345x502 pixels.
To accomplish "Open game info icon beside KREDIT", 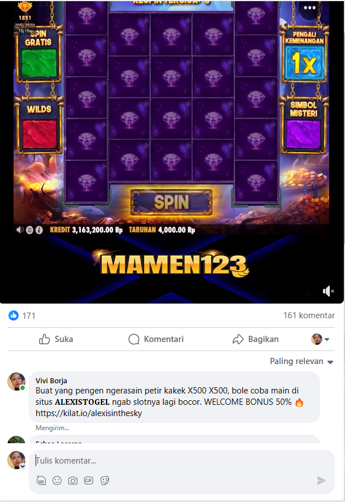I will coord(39,230).
